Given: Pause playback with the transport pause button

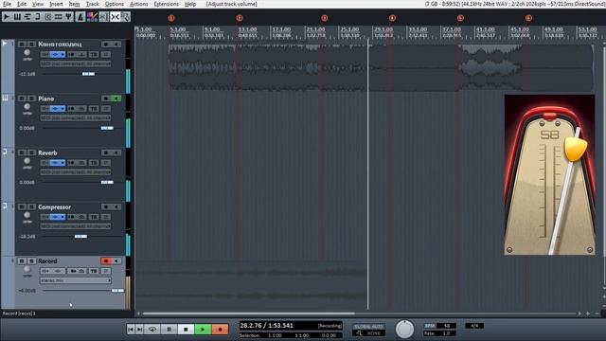Looking at the screenshot, I should (x=169, y=330).
